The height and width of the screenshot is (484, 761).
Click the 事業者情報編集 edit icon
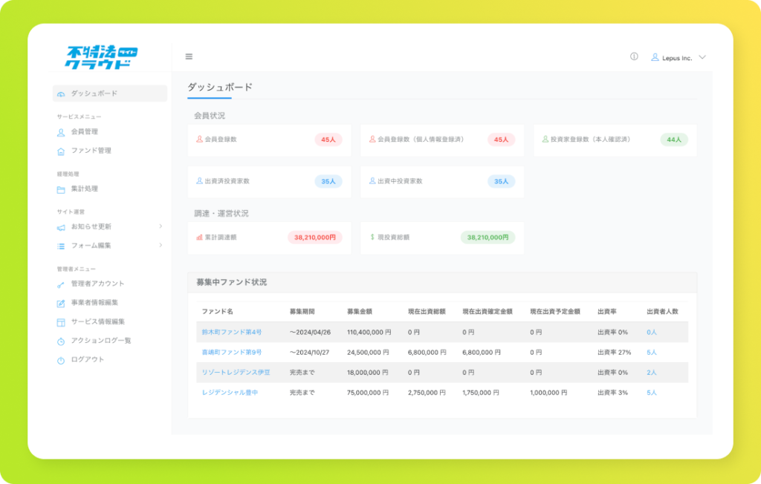point(61,303)
